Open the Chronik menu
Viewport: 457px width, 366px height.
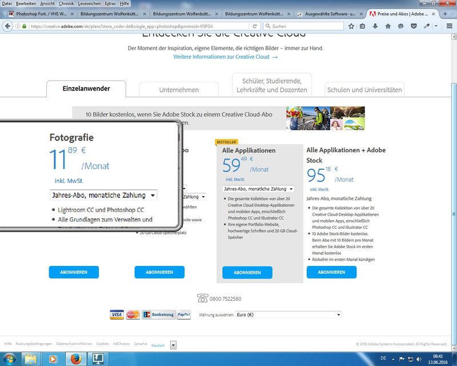pyautogui.click(x=66, y=3)
